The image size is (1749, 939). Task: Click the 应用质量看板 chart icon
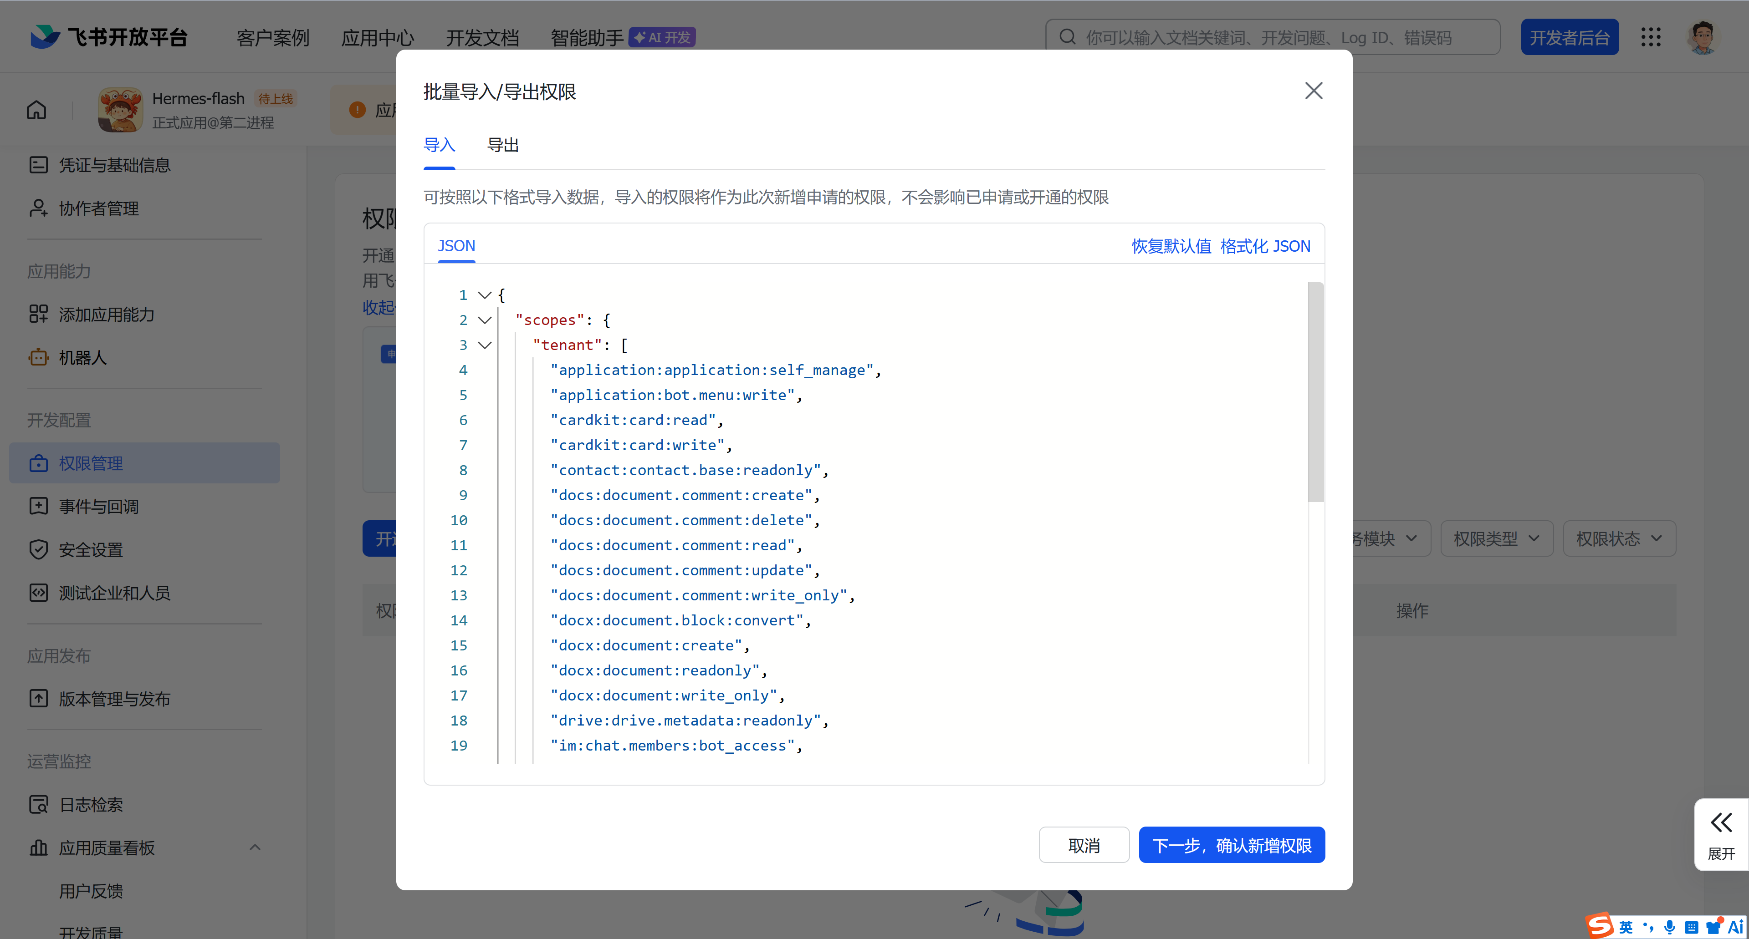(39, 848)
